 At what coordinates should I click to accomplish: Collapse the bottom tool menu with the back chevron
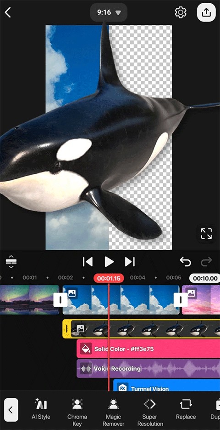[11, 410]
